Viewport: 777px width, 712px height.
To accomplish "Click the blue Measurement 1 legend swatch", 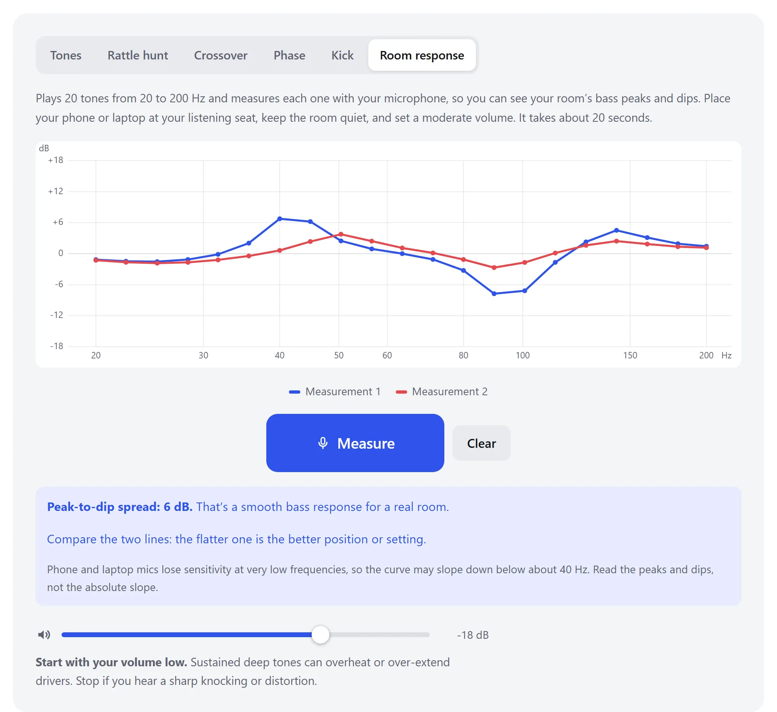I will click(295, 392).
